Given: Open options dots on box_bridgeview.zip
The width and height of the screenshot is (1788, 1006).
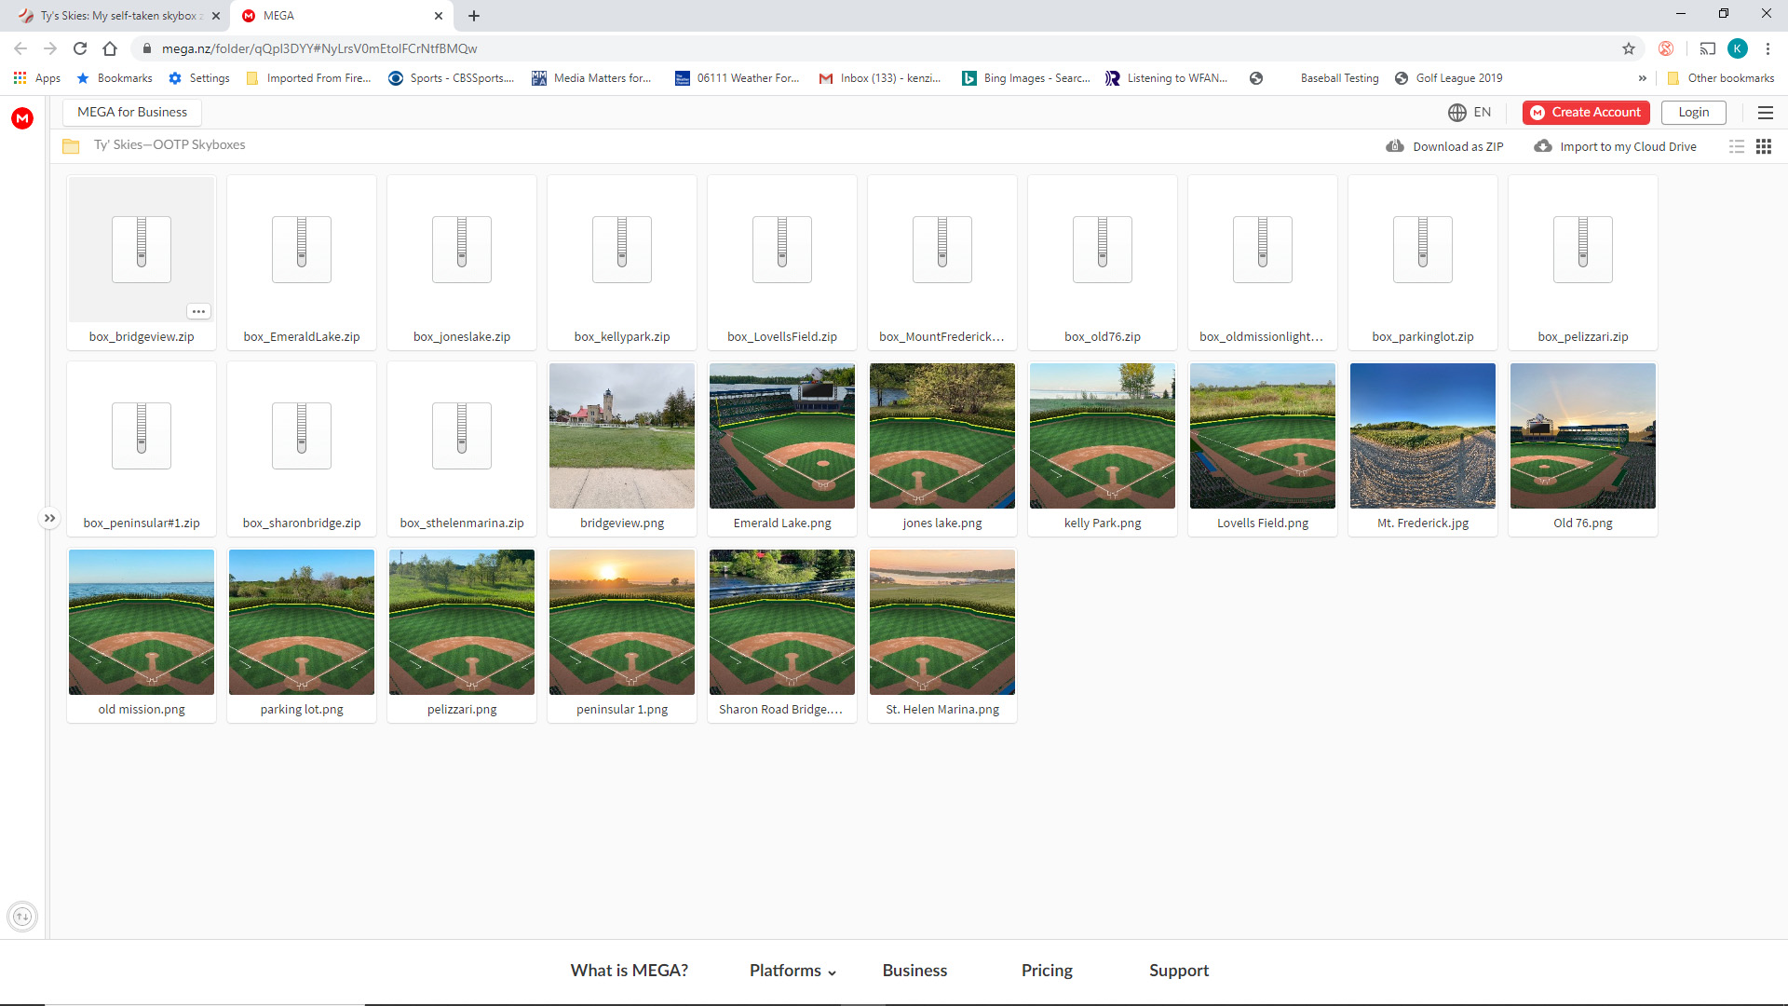Looking at the screenshot, I should (198, 311).
